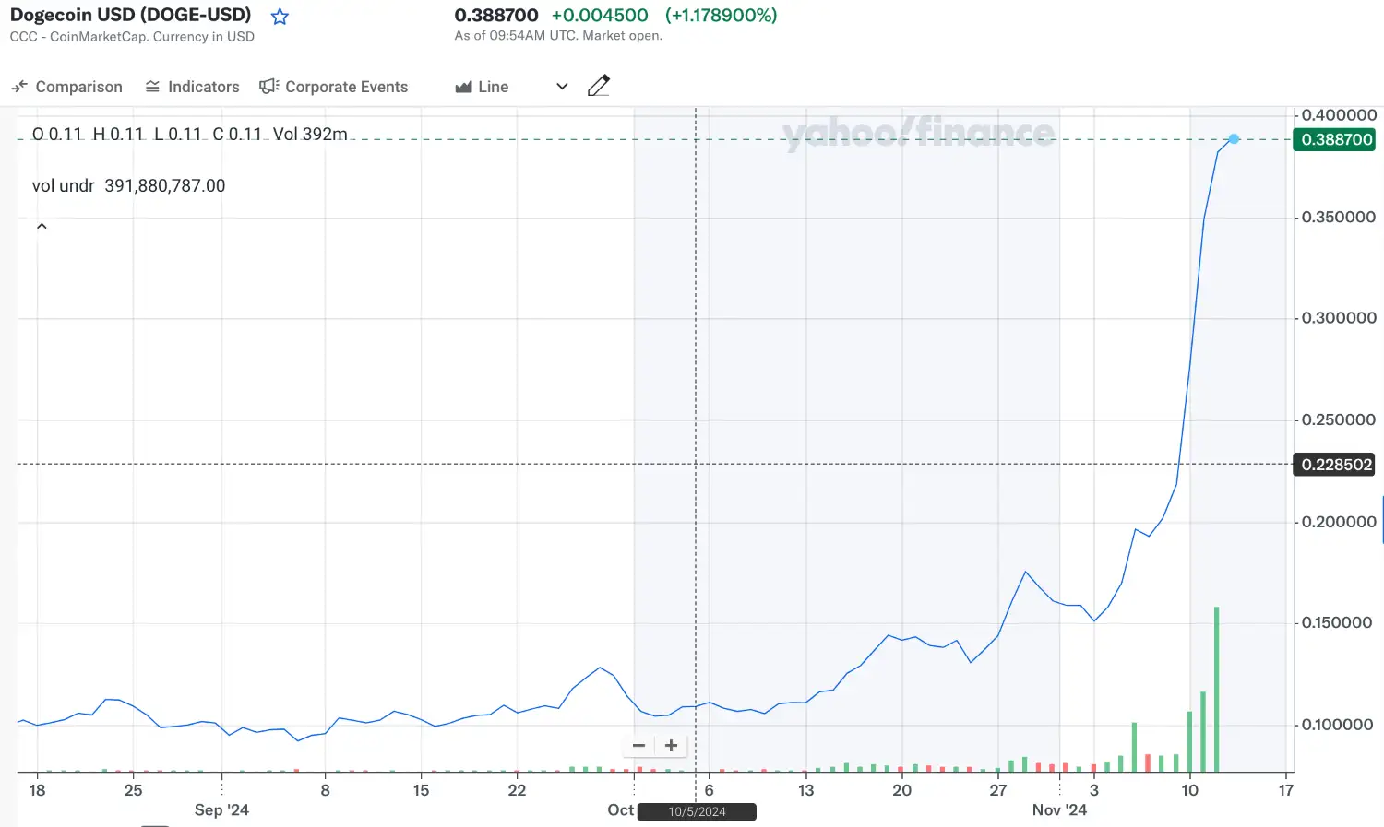Screen dimensions: 1384x827
Task: Click the Oct axis label
Action: [620, 809]
